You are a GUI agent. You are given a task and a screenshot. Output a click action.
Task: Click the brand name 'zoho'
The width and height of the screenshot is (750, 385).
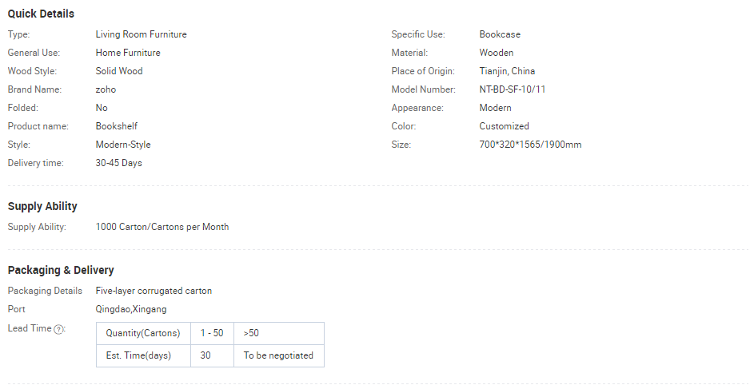[x=106, y=89]
